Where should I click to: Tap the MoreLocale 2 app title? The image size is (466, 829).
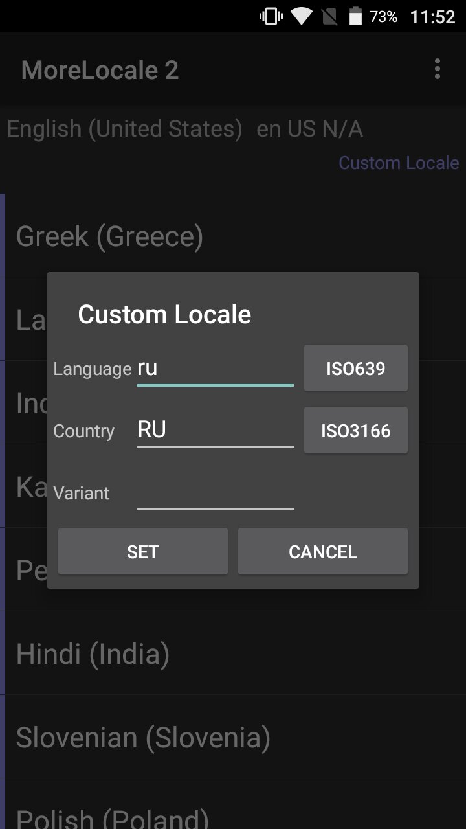pyautogui.click(x=100, y=70)
